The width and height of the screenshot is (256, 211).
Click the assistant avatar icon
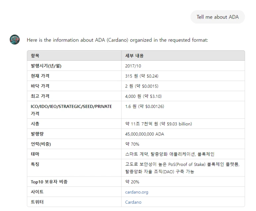coord(15,39)
